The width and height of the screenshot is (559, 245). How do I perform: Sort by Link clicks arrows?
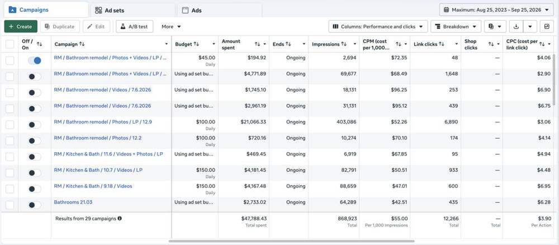coord(442,44)
